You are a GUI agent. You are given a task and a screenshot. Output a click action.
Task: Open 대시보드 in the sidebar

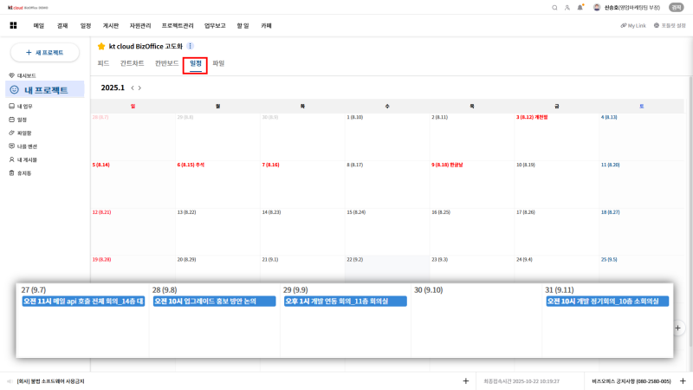point(26,75)
